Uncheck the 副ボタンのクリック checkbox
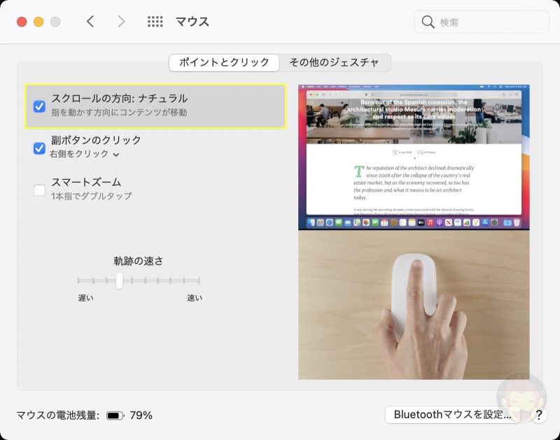560x440 pixels. [39, 148]
